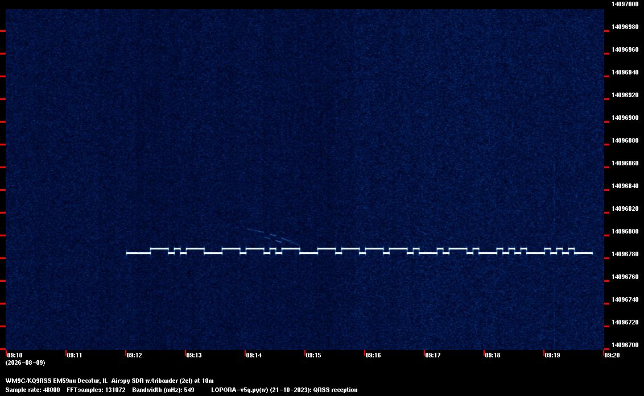Click the 09:10 time axis label
644x396 pixels.
15,355
